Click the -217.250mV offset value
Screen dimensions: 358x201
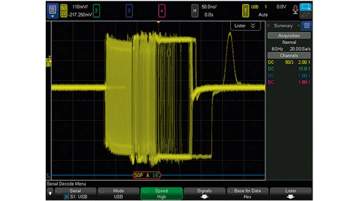click(80, 15)
